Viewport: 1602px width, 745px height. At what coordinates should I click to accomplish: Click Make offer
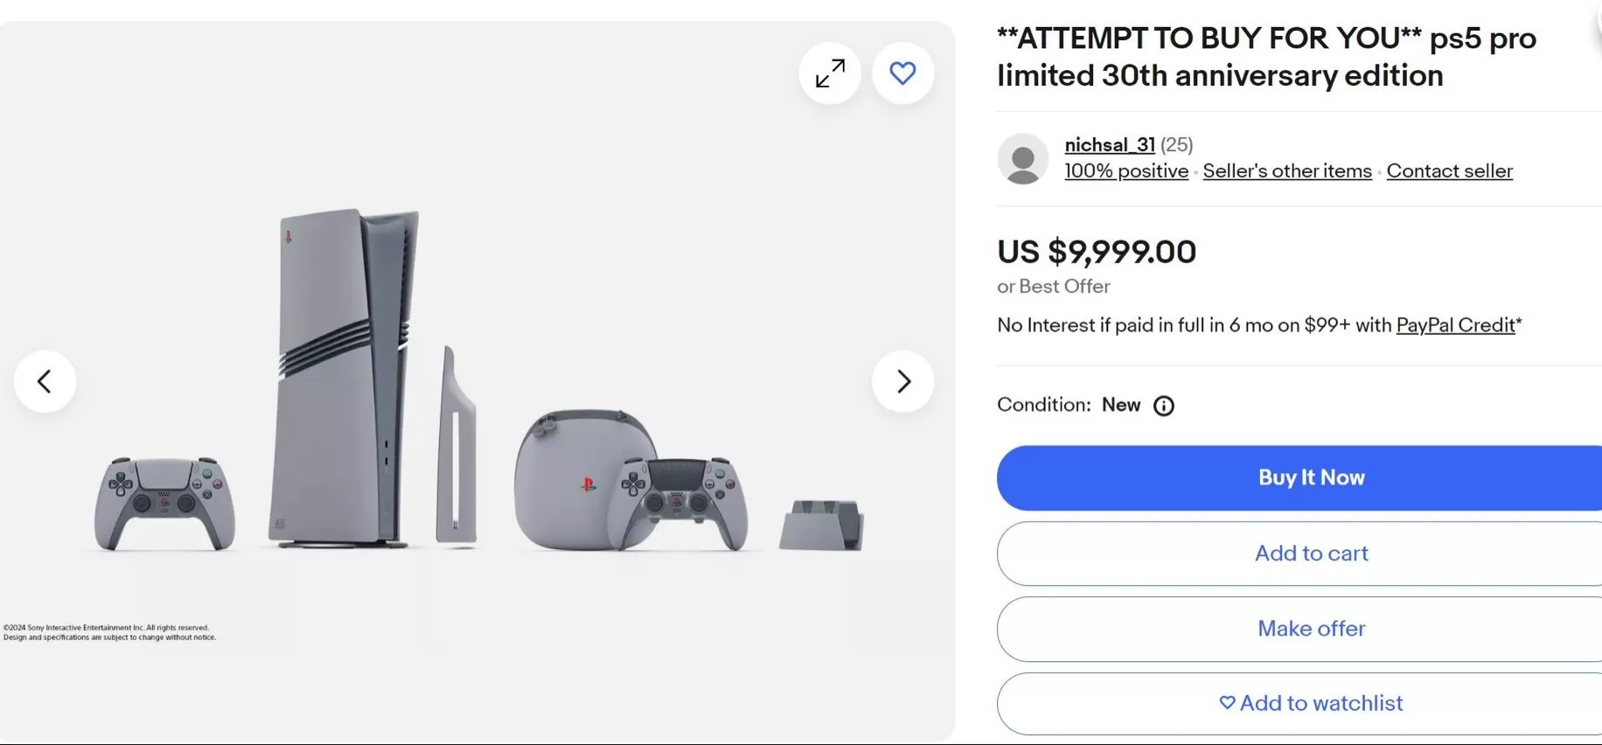(1311, 628)
